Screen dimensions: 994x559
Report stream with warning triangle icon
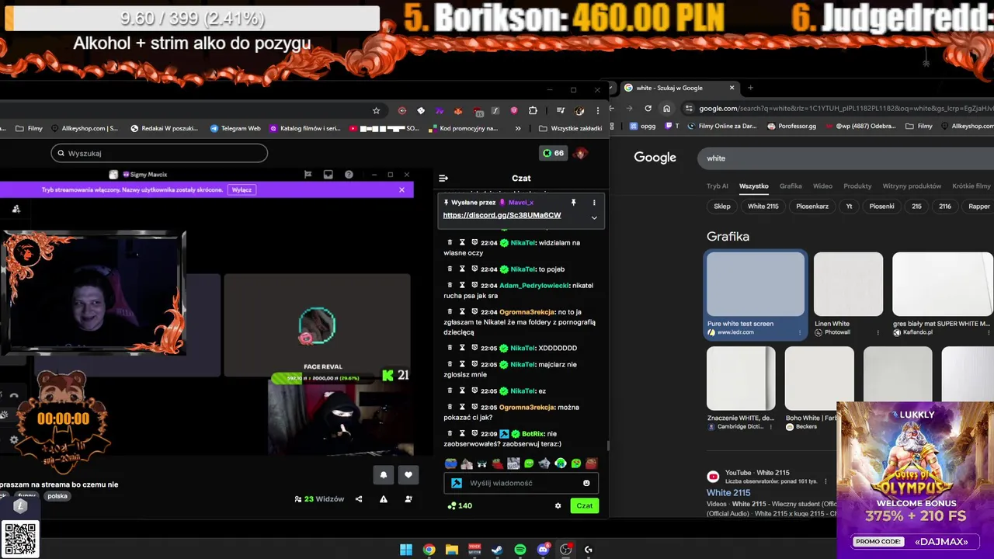(x=384, y=499)
